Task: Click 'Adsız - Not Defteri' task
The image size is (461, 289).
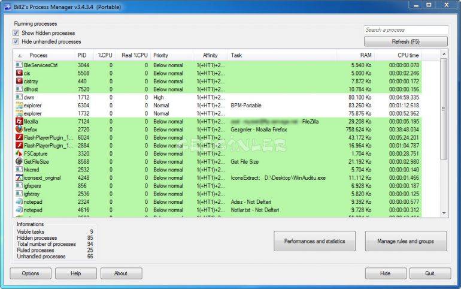Action: (x=251, y=202)
